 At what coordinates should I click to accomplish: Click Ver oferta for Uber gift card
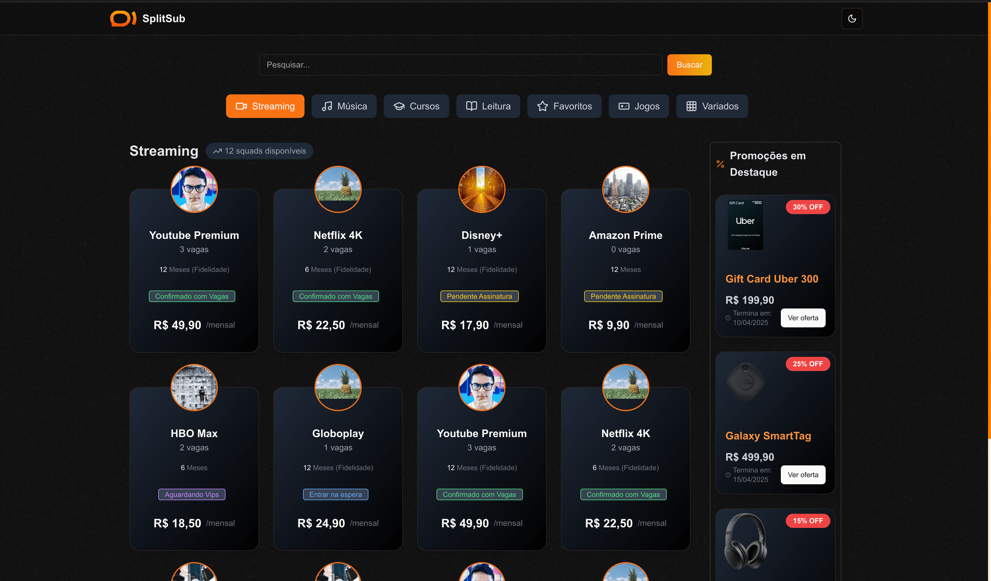click(x=802, y=318)
